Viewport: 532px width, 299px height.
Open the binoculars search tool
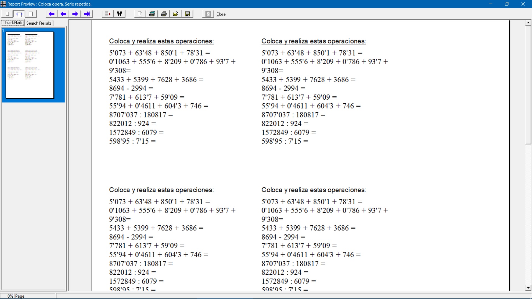(119, 14)
